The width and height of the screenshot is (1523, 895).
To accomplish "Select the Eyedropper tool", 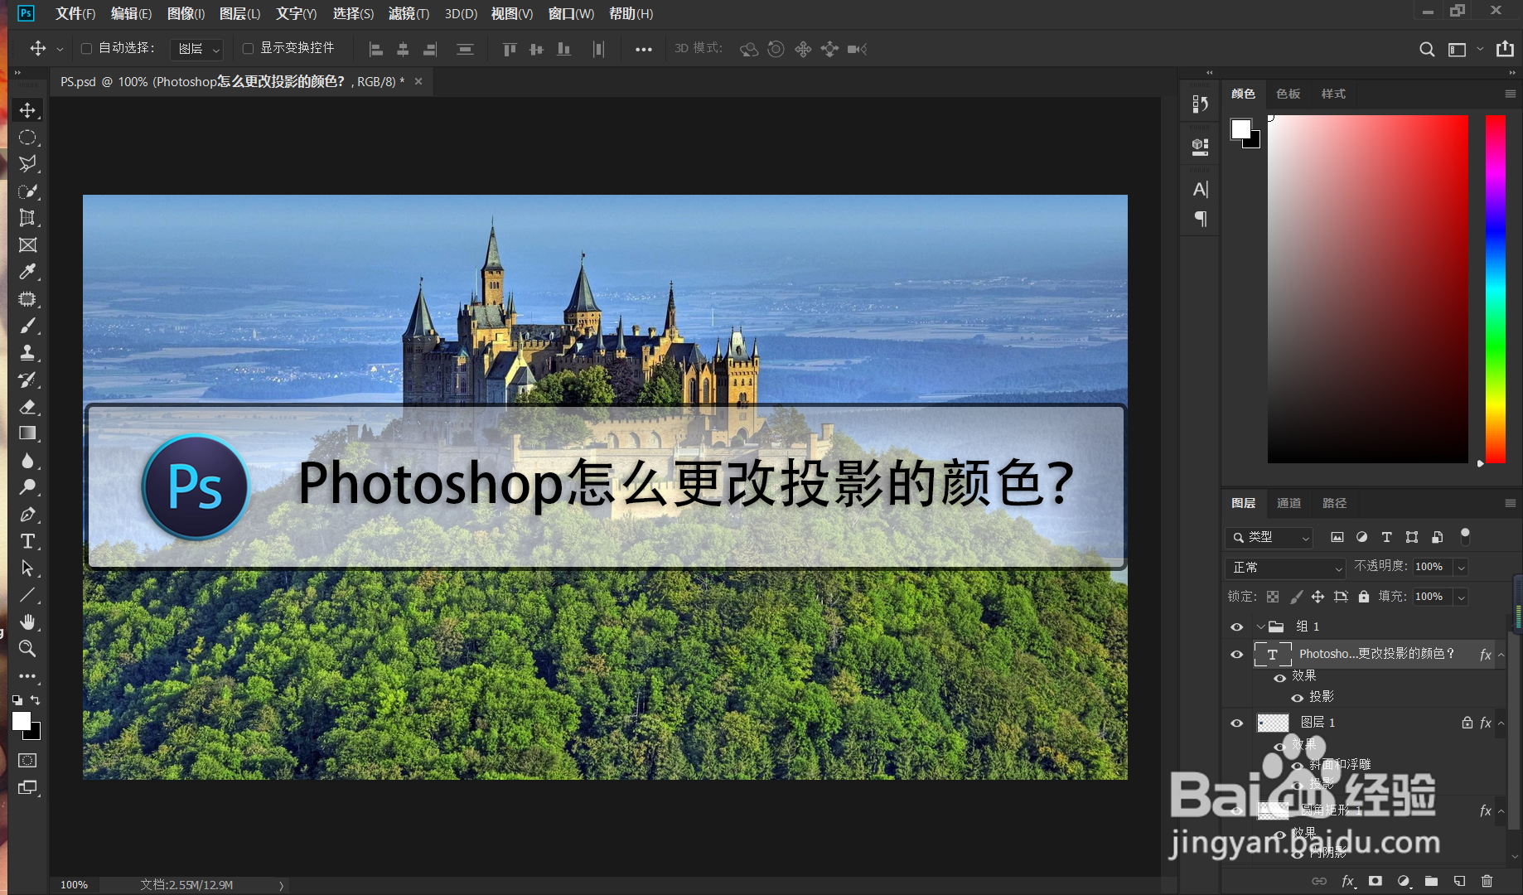I will pos(27,272).
